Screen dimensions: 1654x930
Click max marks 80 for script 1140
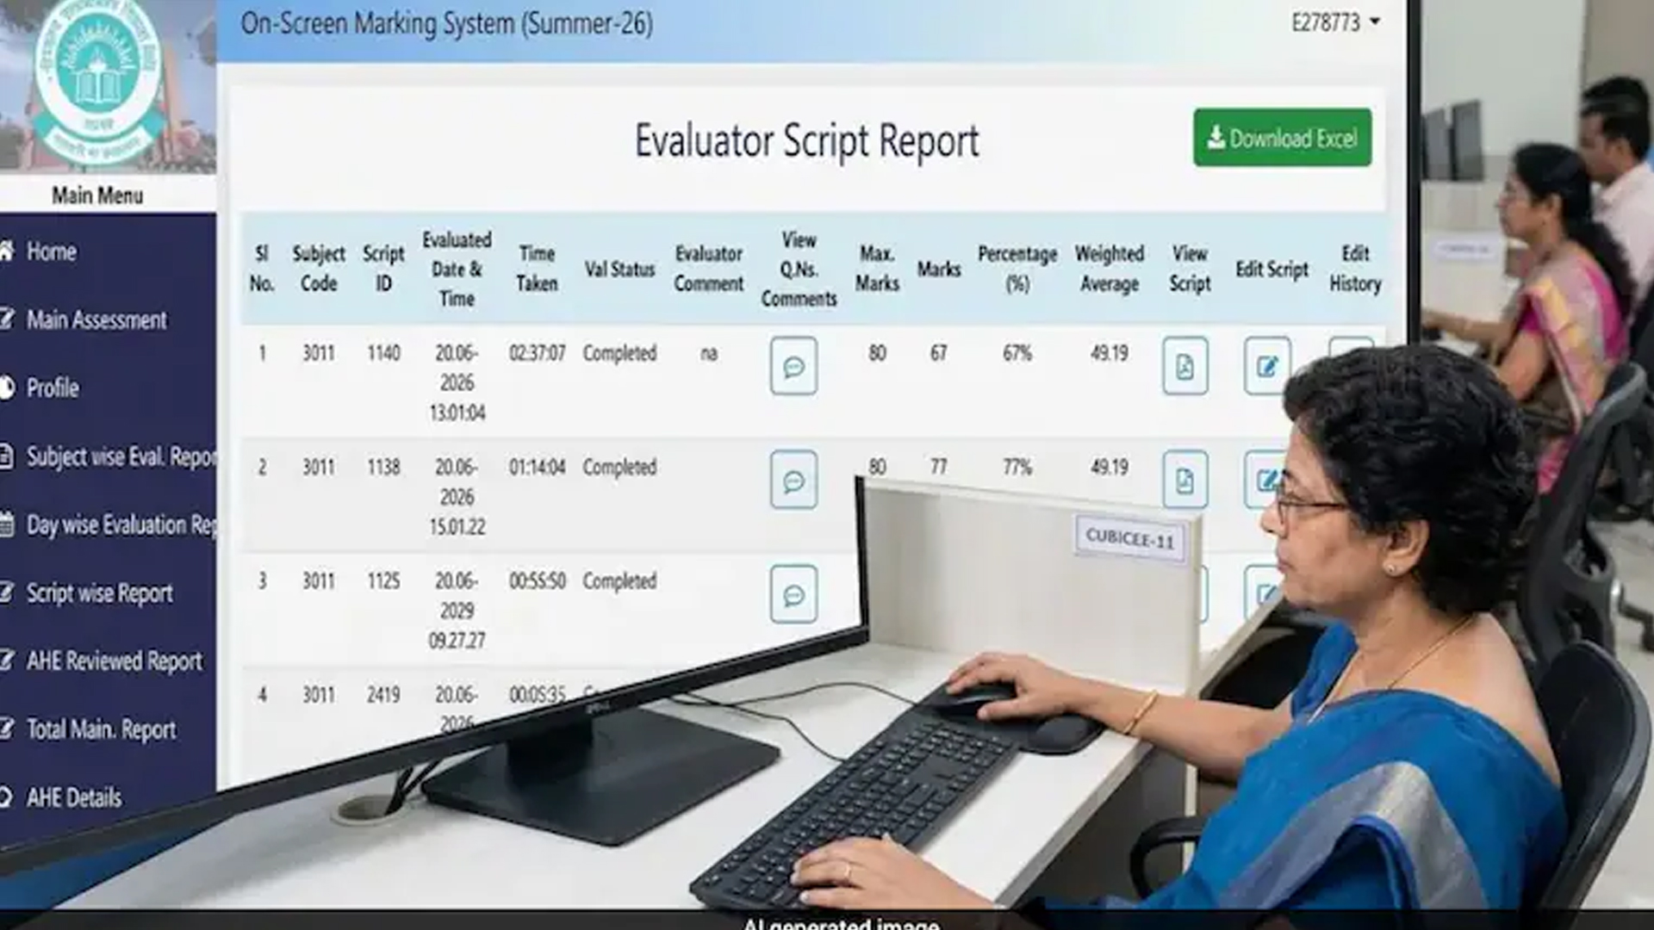(877, 353)
